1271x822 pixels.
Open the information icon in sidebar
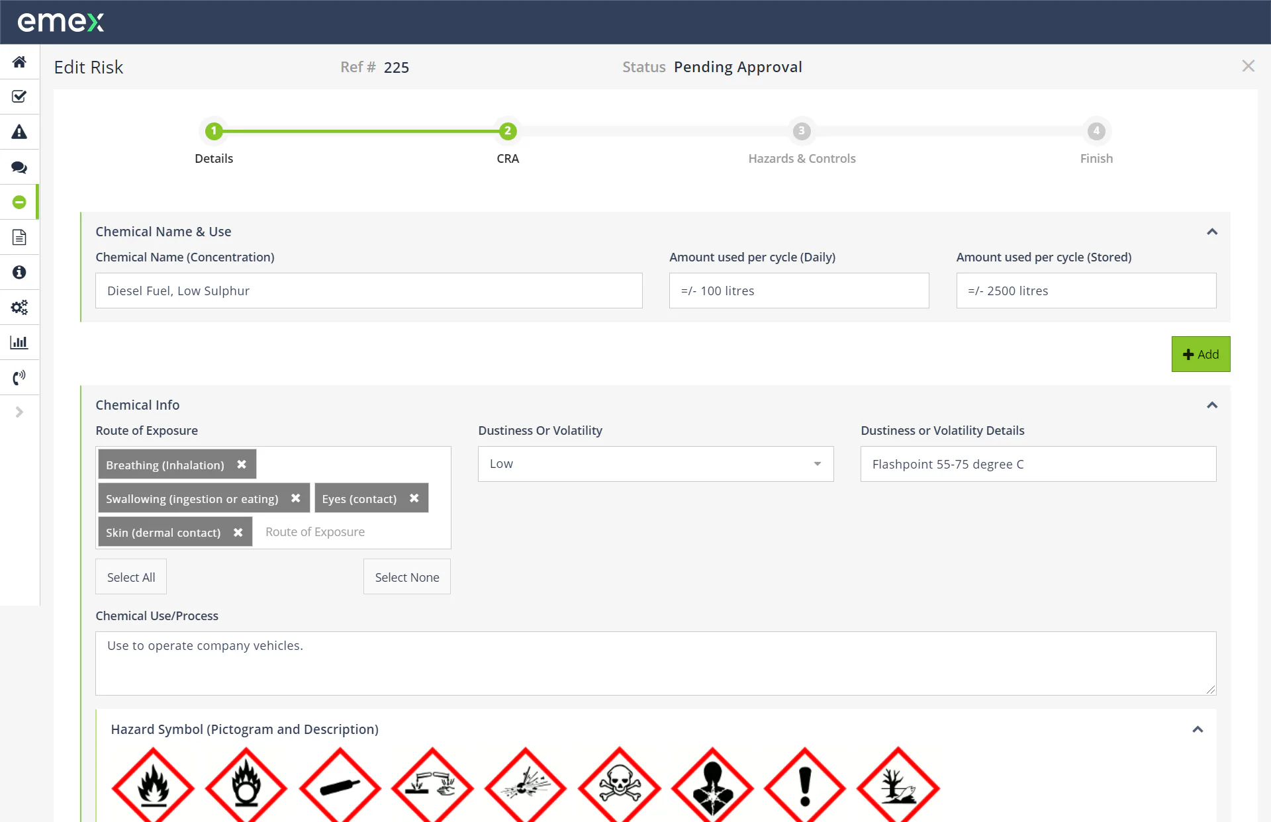click(x=19, y=272)
